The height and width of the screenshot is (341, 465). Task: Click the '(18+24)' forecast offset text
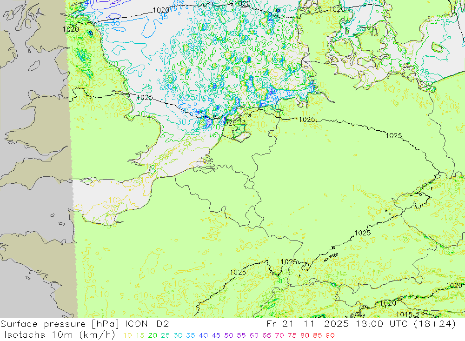(434, 324)
